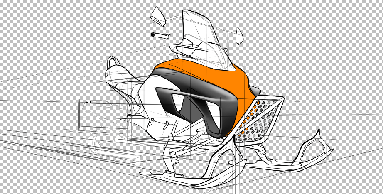Select the seat backrest at the rear
The height and width of the screenshot is (194, 383).
click(114, 66)
